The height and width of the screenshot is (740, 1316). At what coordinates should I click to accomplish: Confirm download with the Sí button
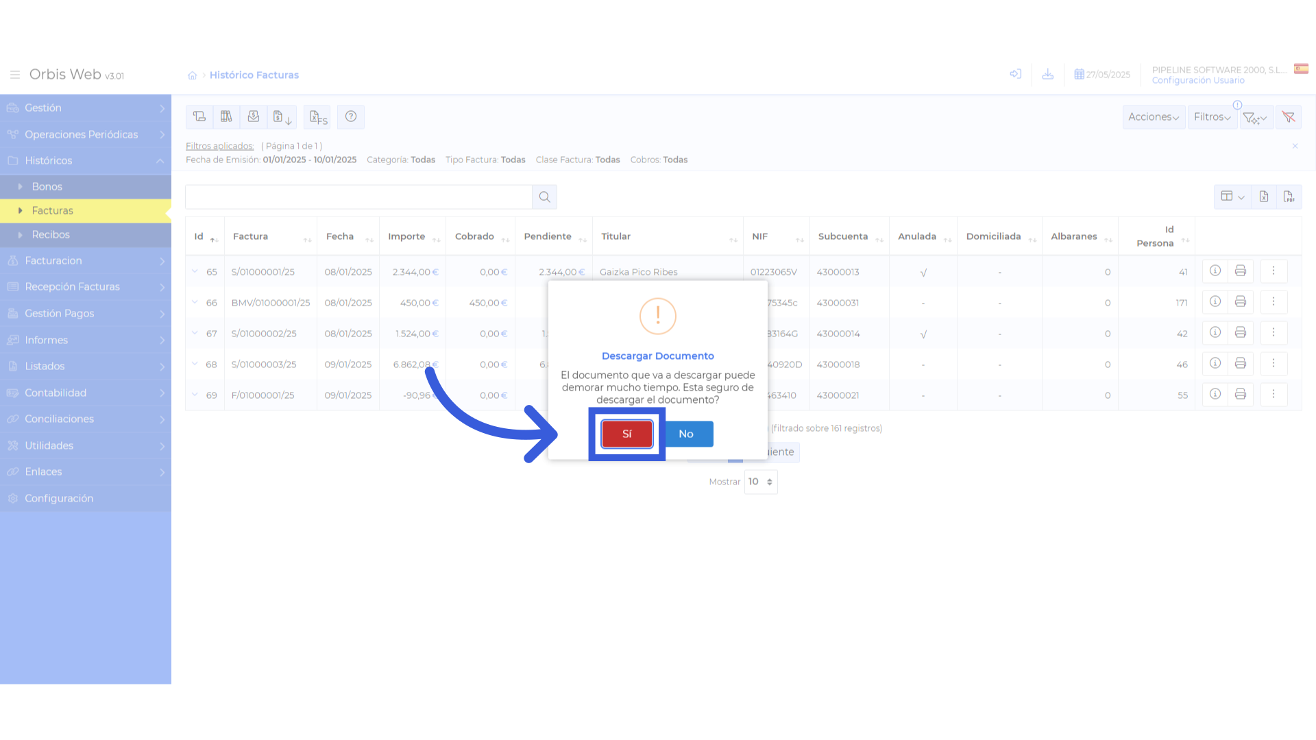[x=626, y=434]
